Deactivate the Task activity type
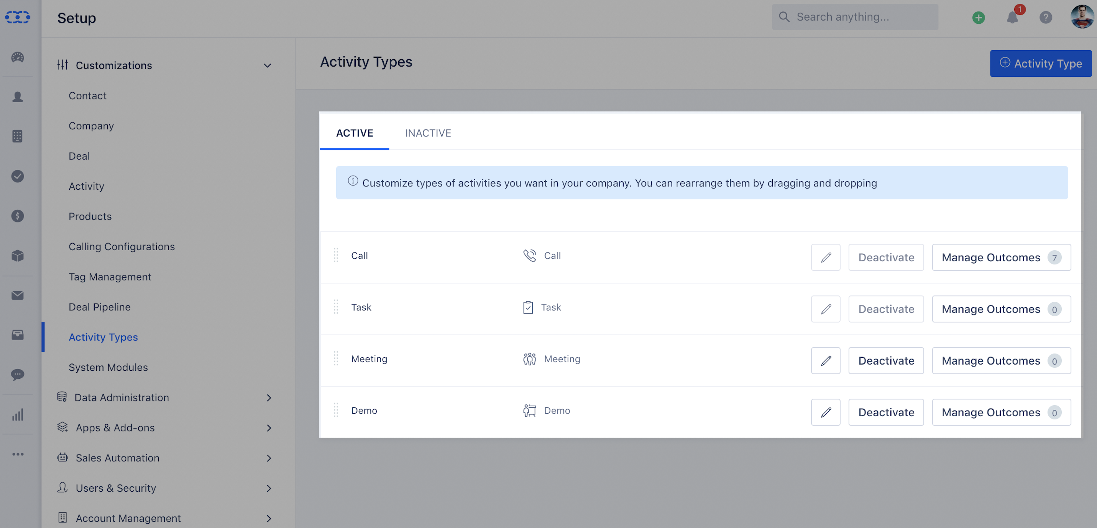 point(886,309)
